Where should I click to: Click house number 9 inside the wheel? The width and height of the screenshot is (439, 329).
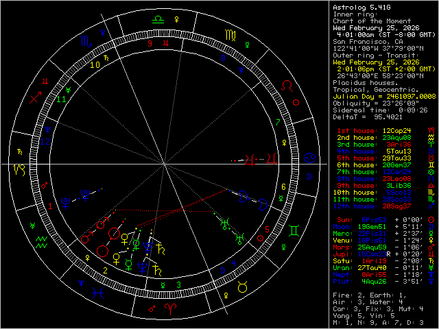pos(149,43)
